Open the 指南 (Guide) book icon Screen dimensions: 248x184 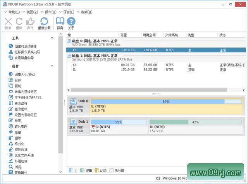coord(60,21)
